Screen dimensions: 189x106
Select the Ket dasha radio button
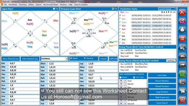point(120,43)
